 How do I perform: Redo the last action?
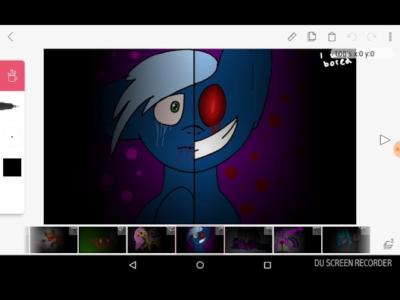click(371, 37)
